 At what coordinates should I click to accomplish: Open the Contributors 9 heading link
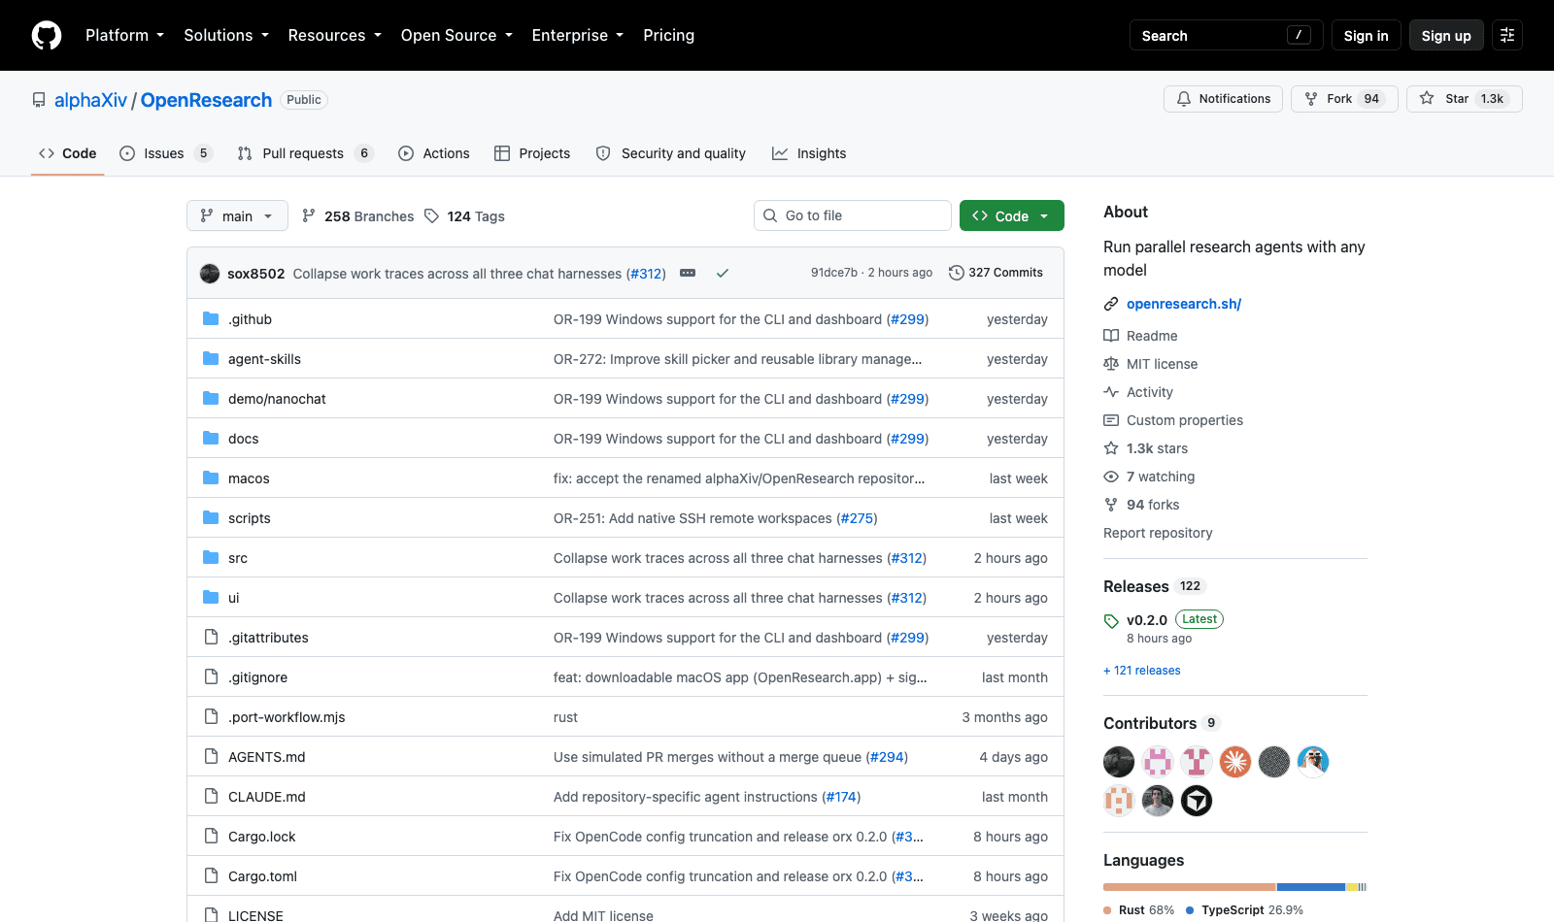click(x=1161, y=723)
